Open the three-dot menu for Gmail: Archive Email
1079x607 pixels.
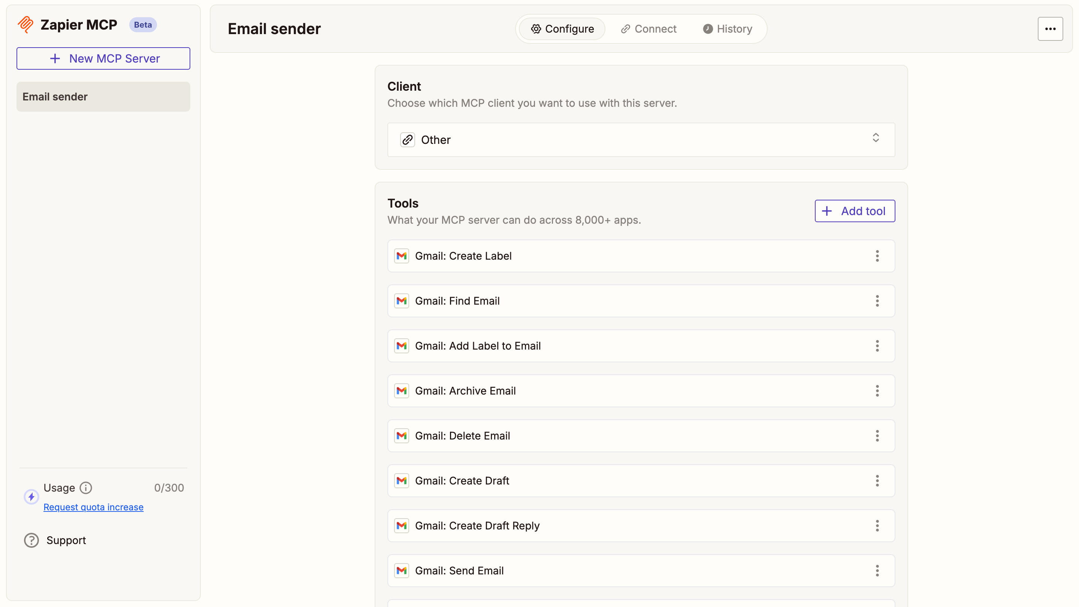877,391
